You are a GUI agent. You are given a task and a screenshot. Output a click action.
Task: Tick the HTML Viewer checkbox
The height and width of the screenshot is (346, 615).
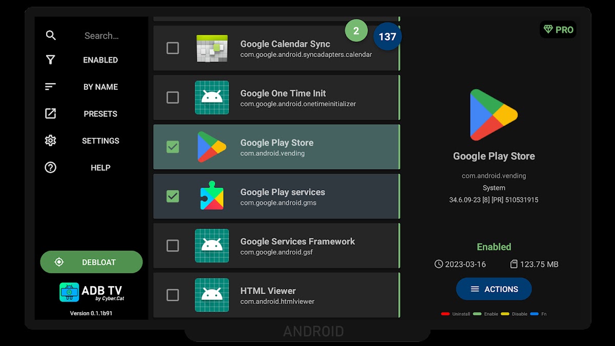173,295
